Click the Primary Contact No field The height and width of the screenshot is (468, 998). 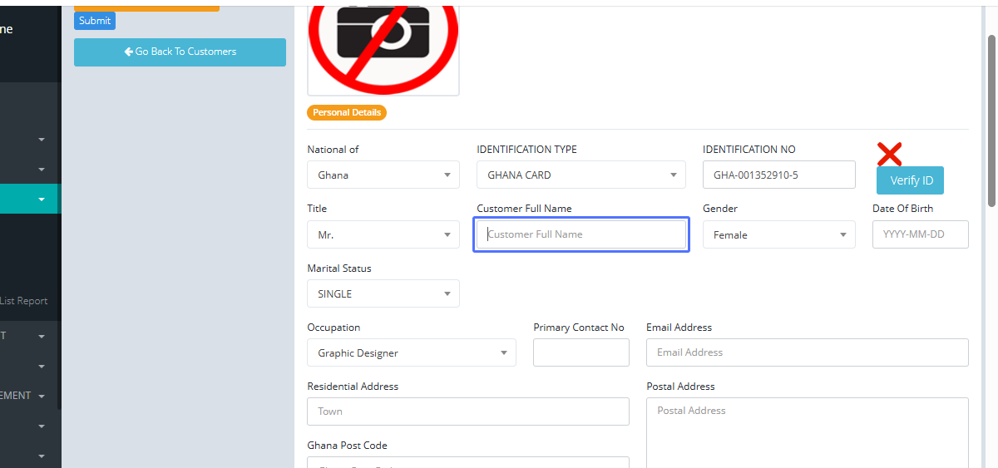pyautogui.click(x=581, y=352)
